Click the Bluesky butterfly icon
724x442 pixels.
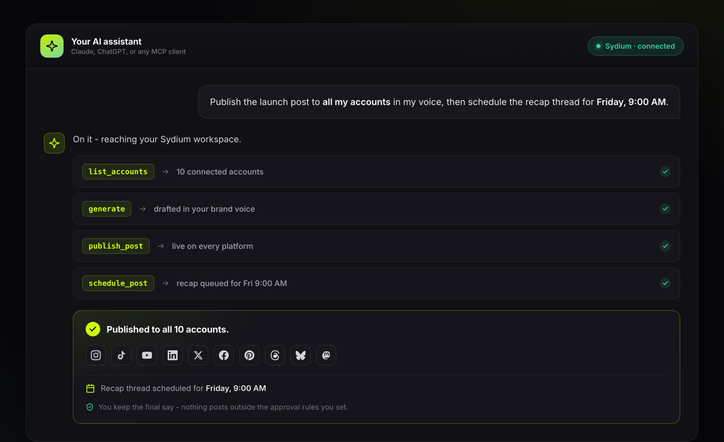(301, 355)
